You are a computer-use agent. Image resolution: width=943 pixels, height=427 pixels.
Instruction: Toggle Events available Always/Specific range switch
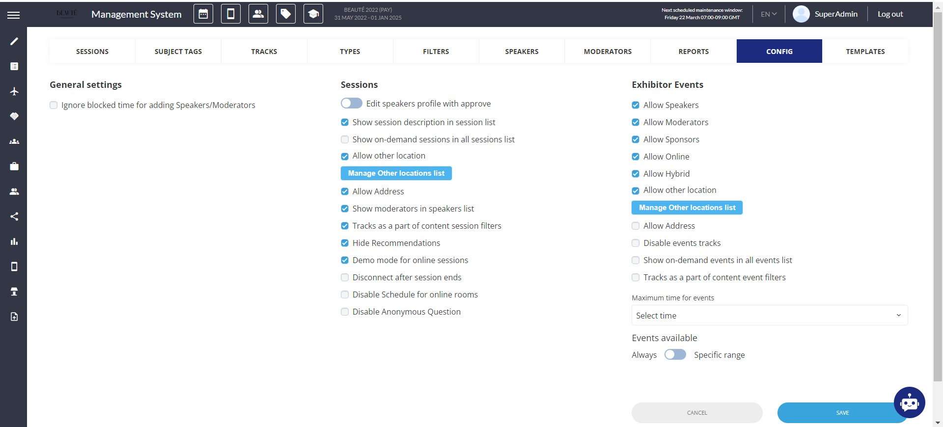pos(675,354)
